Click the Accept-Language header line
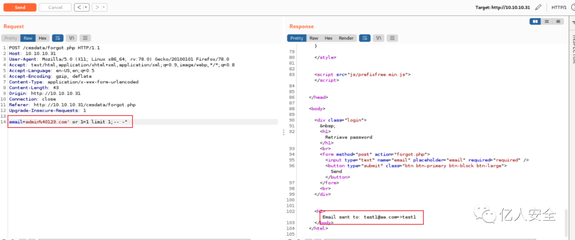This screenshot has height=240, width=575. 52,70
